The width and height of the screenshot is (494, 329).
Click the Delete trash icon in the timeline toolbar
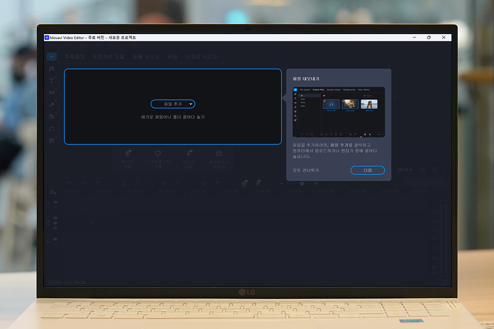click(97, 183)
